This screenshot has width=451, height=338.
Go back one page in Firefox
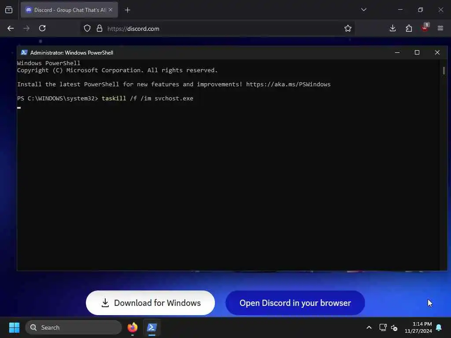11,28
